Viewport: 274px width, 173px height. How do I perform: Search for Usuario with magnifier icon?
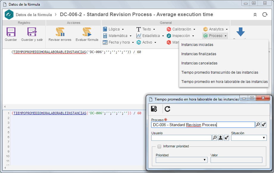click(x=215, y=138)
